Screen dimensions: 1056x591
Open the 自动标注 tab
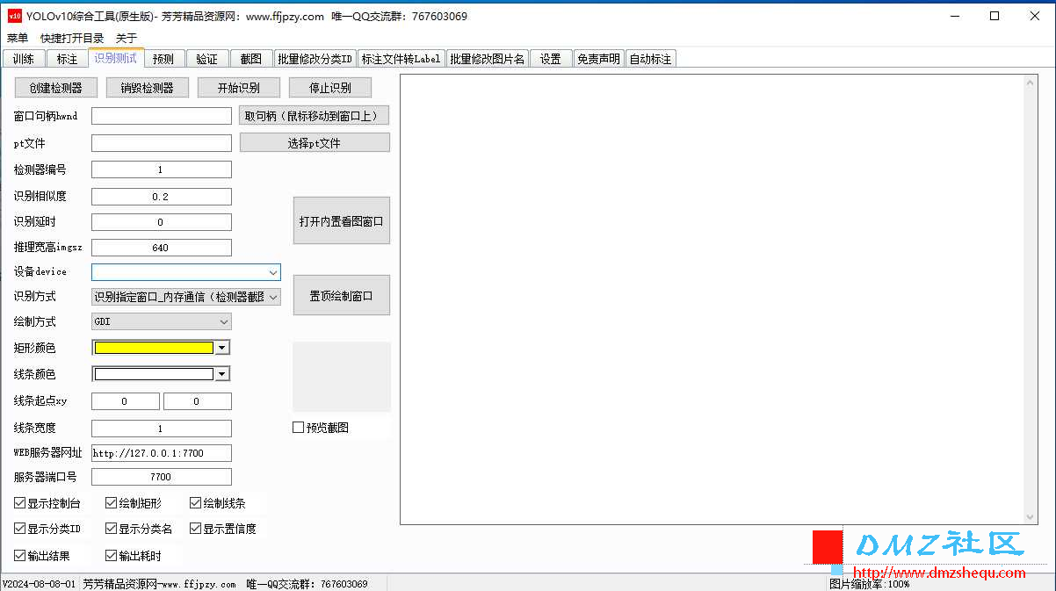[650, 59]
